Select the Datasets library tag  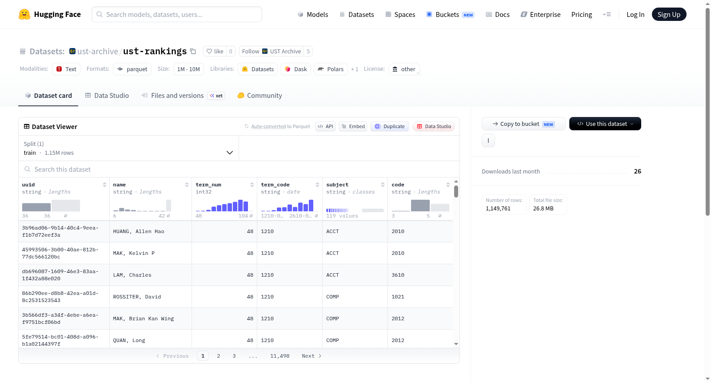(x=258, y=69)
